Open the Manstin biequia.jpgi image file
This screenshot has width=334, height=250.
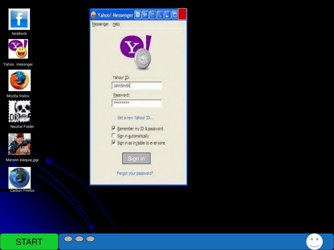point(20,144)
